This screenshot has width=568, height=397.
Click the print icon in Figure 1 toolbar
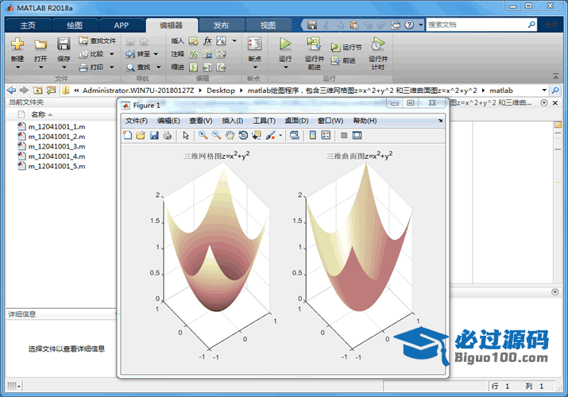point(168,135)
